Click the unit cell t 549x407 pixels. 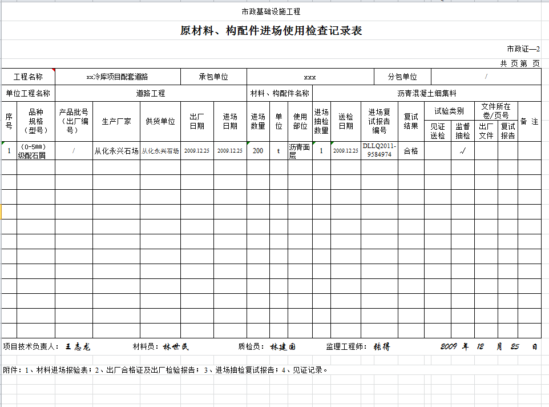278,151
